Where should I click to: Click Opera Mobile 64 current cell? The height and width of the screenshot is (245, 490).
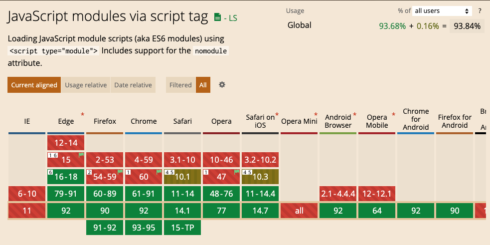[x=377, y=211]
